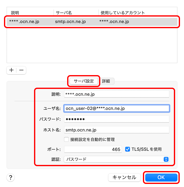Uncheck the TLS/SSL を使用 checkbox

(x=128, y=149)
